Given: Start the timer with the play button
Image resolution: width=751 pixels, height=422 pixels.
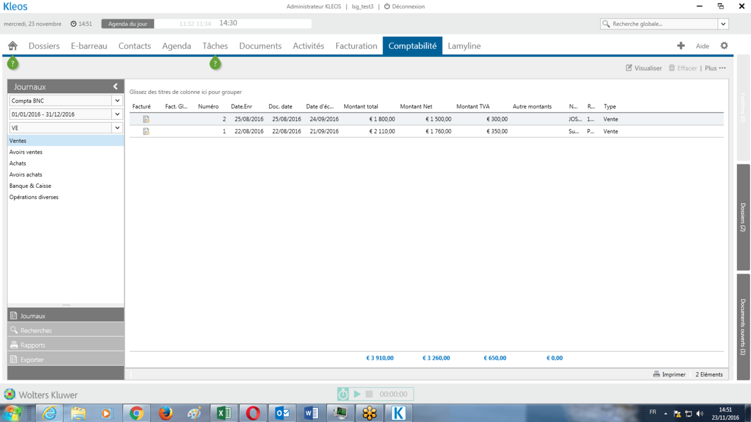Looking at the screenshot, I should 357,394.
